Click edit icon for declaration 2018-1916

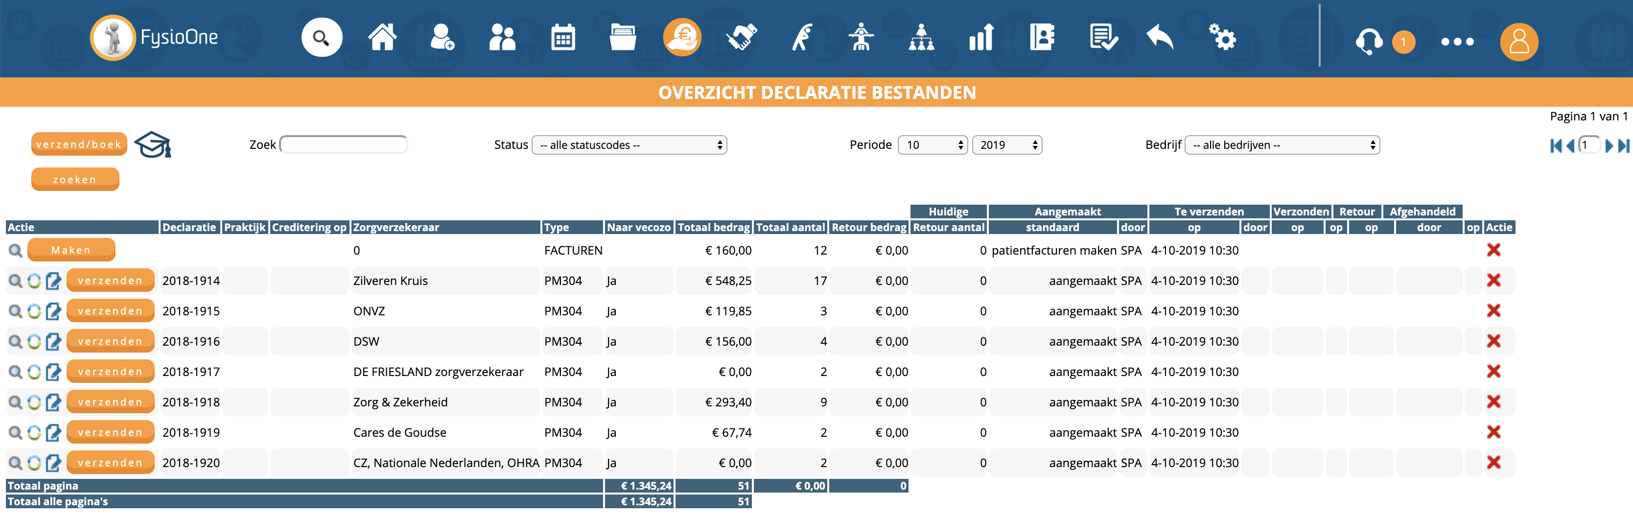(x=53, y=342)
